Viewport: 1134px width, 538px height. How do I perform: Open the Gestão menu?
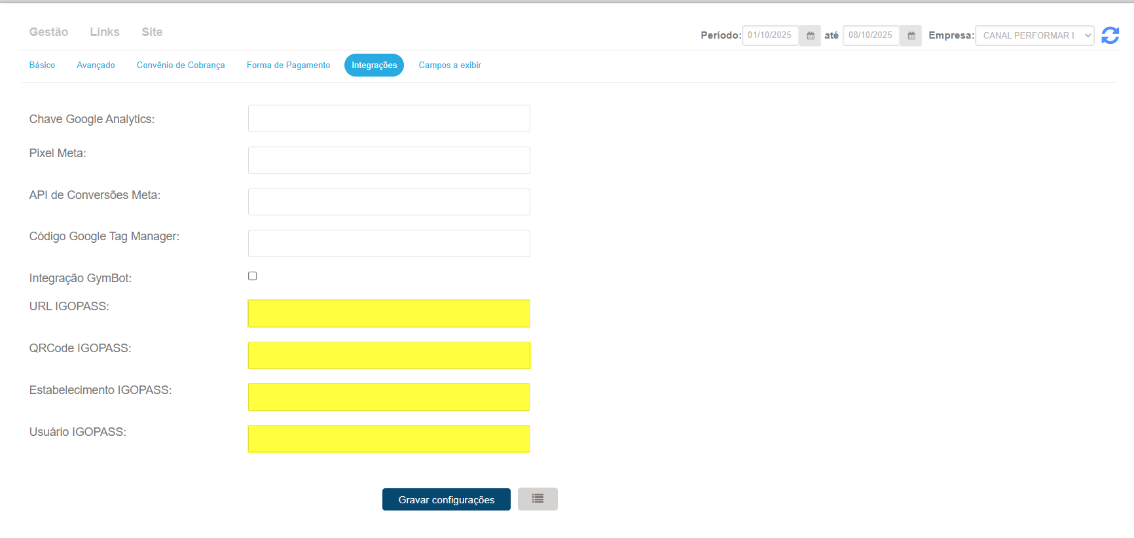pos(48,32)
